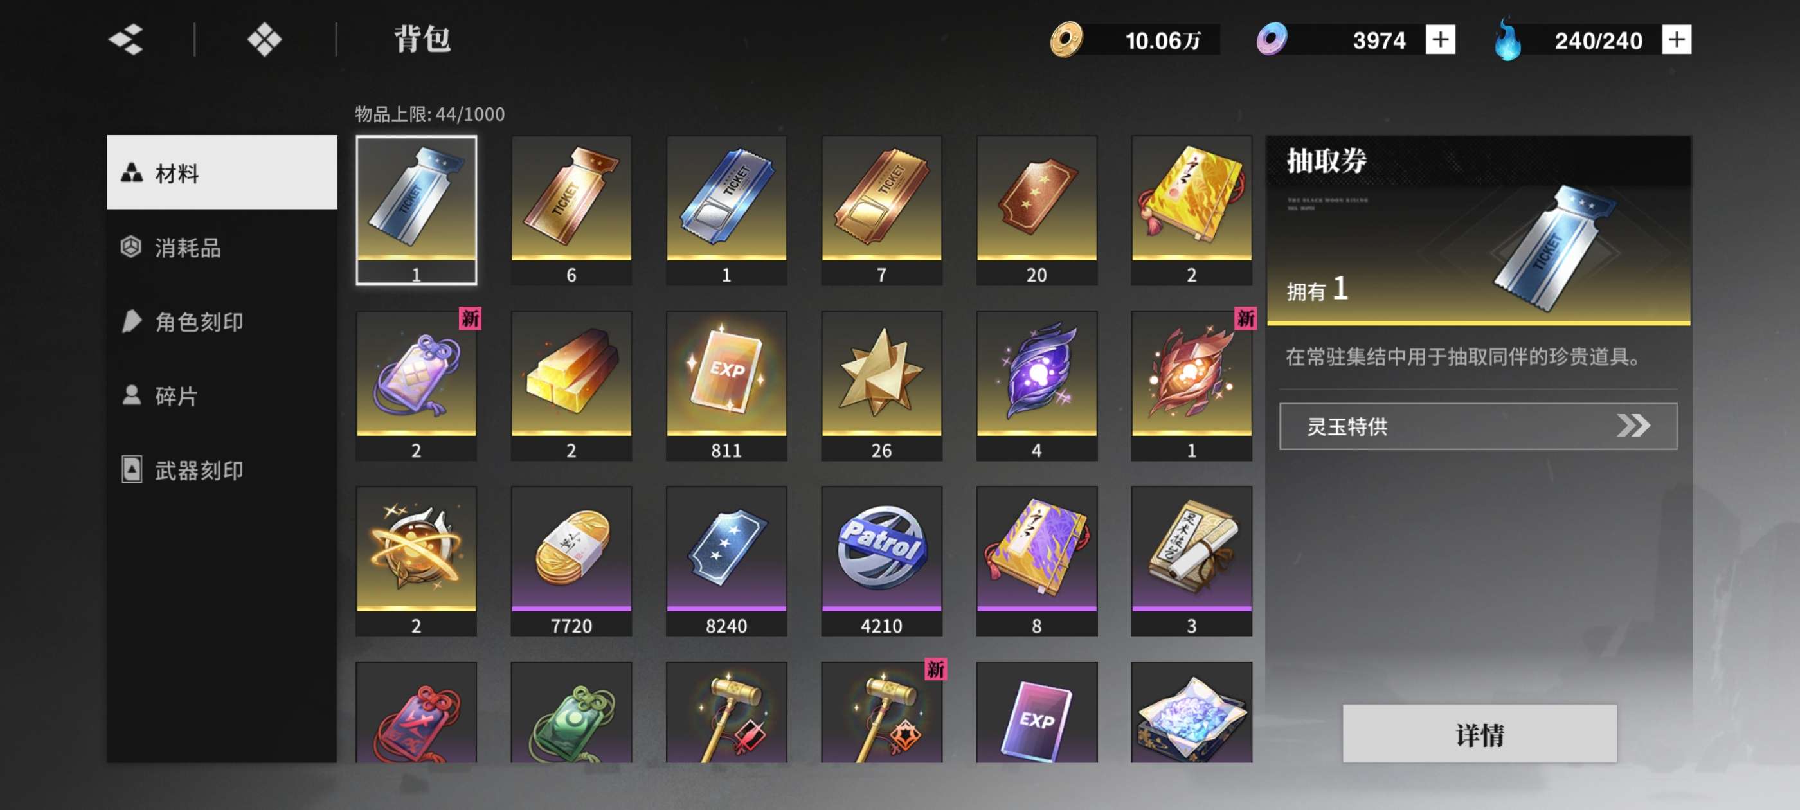Add more purple jade currency
The width and height of the screenshot is (1800, 810).
1440,40
